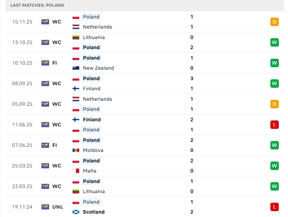Click the Last Matches: Poland header
The image size is (288, 217).
[x=37, y=5]
